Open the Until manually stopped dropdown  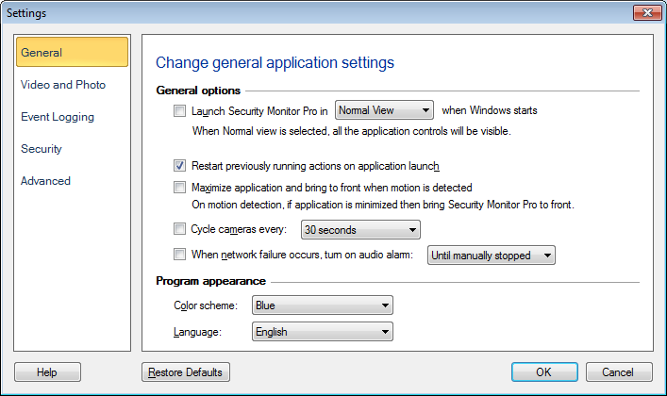pos(491,255)
